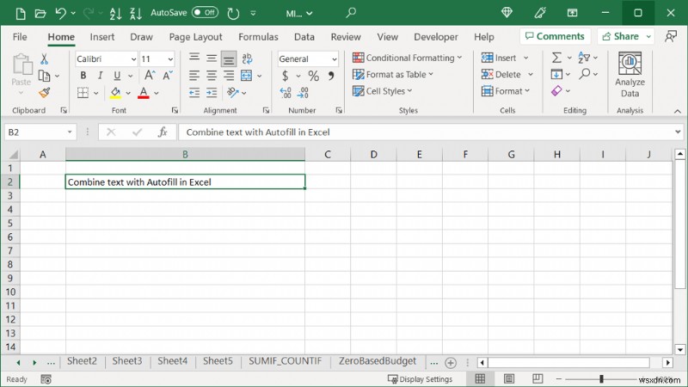
Task: Toggle Italic formatting
Action: click(100, 76)
